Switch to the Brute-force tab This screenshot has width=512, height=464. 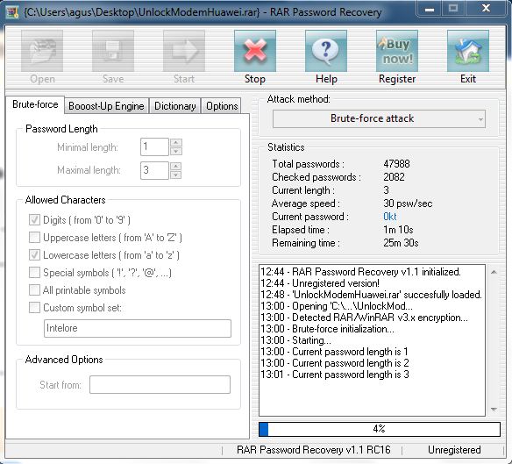(x=35, y=104)
